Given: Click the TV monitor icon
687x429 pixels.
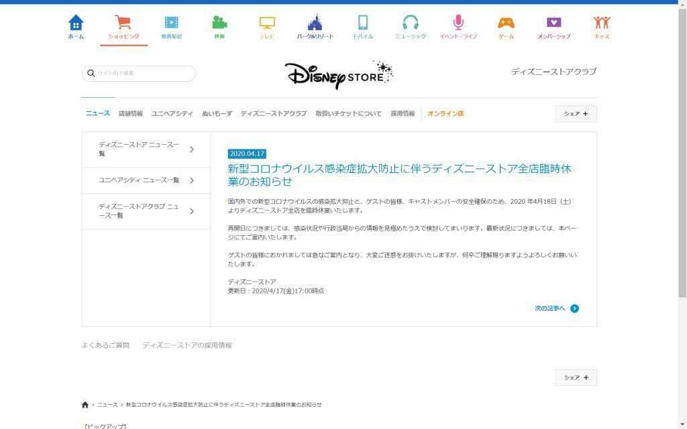Looking at the screenshot, I should click(x=267, y=23).
